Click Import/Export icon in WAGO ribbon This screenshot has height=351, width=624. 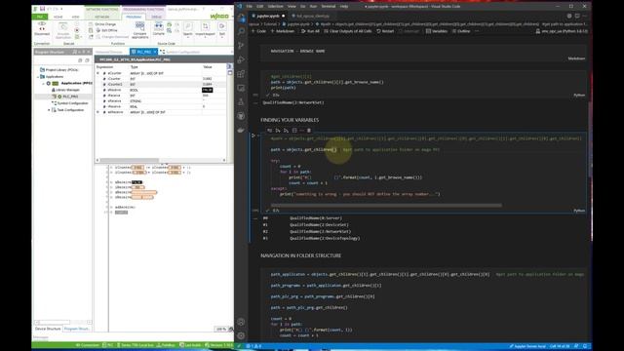205,28
